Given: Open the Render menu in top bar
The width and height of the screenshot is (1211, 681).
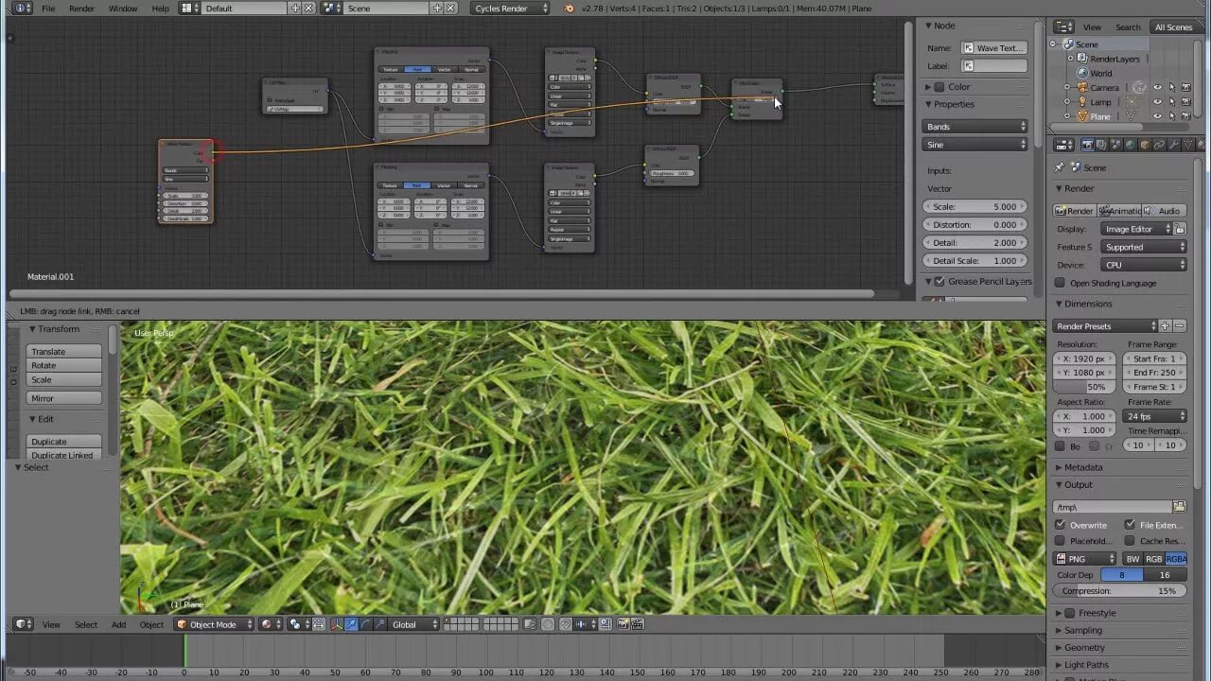Looking at the screenshot, I should 81,9.
